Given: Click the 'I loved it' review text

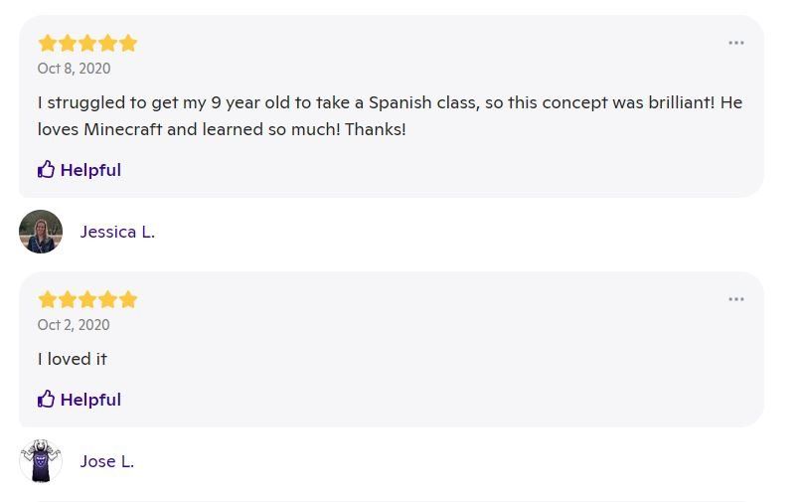Looking at the screenshot, I should [73, 359].
